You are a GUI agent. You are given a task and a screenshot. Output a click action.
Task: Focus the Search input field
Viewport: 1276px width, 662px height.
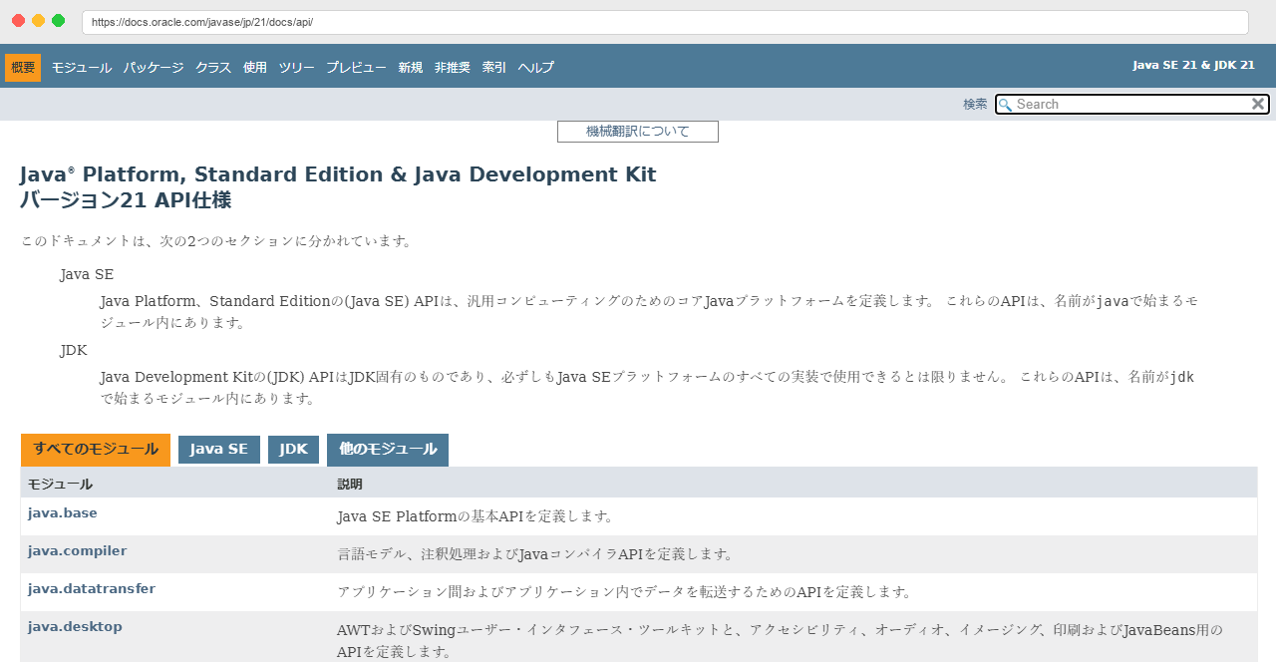(x=1131, y=104)
